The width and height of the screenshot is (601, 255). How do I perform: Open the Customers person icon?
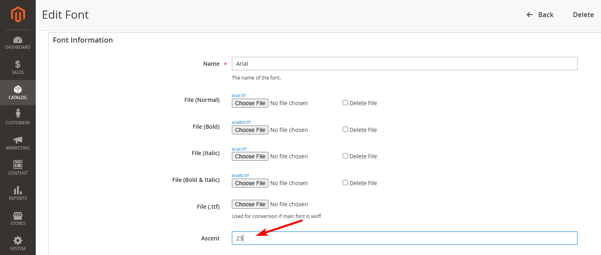pyautogui.click(x=18, y=115)
